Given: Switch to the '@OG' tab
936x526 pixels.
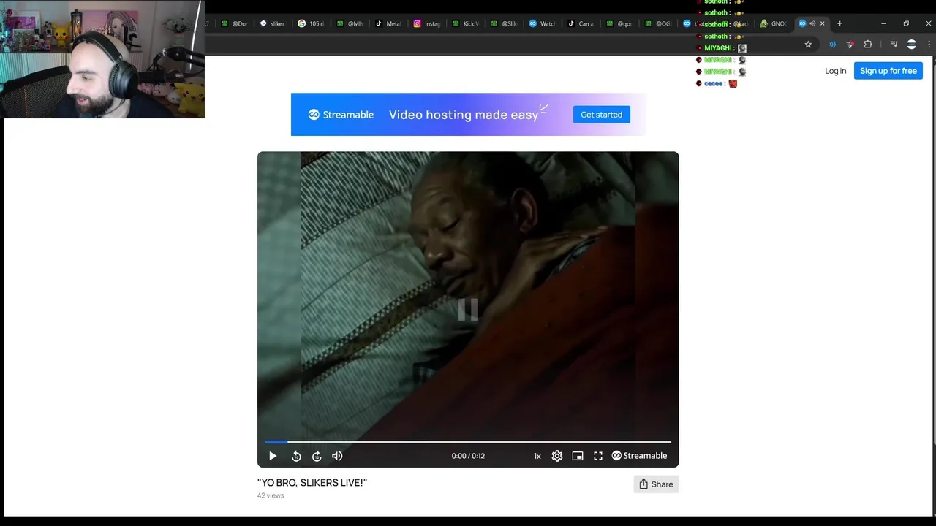Looking at the screenshot, I should coord(658,23).
